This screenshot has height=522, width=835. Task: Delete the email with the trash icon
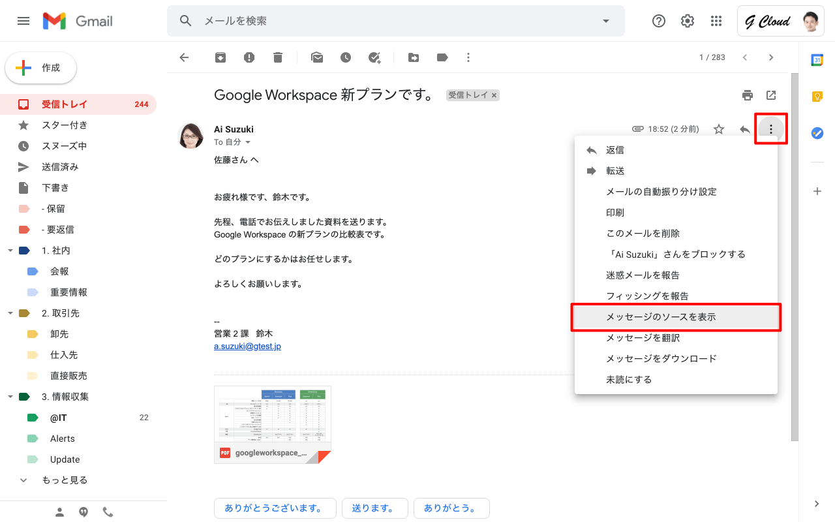(278, 57)
